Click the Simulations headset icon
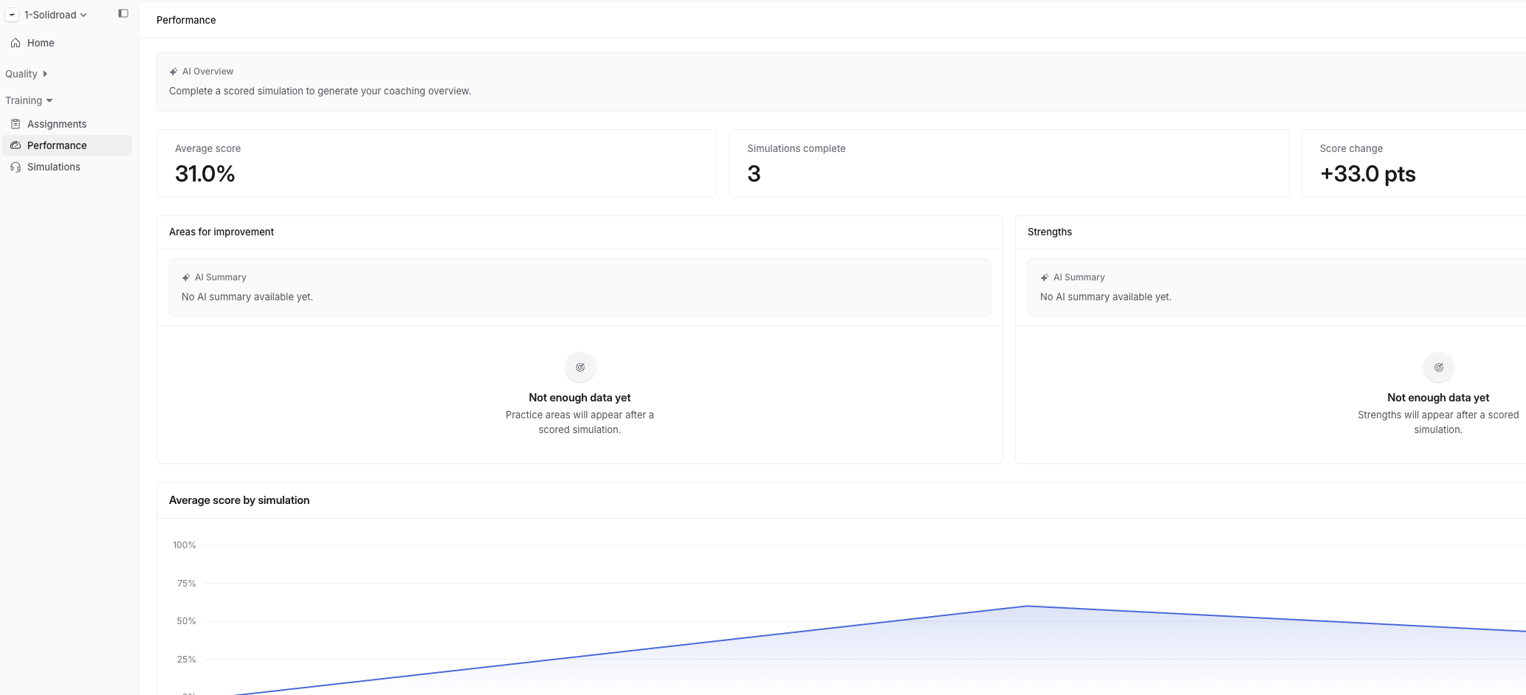This screenshot has height=695, width=1526. tap(16, 167)
